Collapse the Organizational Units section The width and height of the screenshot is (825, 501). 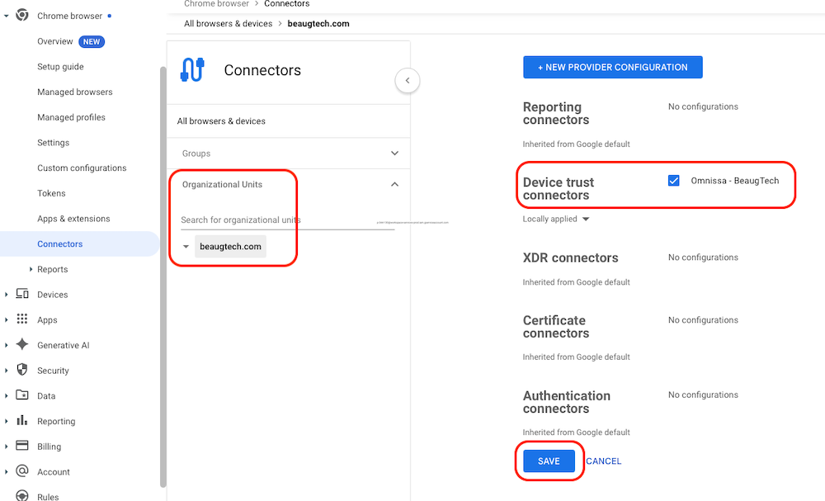tap(394, 185)
